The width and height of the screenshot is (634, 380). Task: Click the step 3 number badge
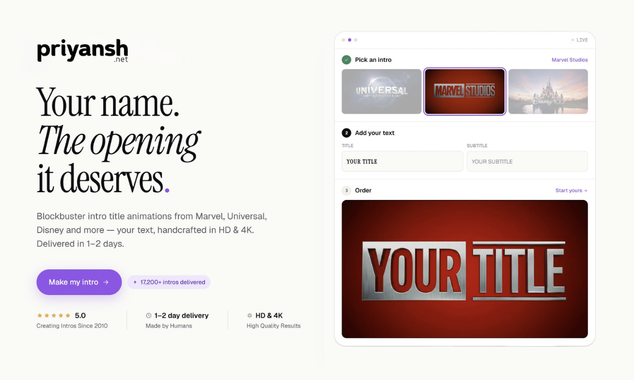click(347, 191)
